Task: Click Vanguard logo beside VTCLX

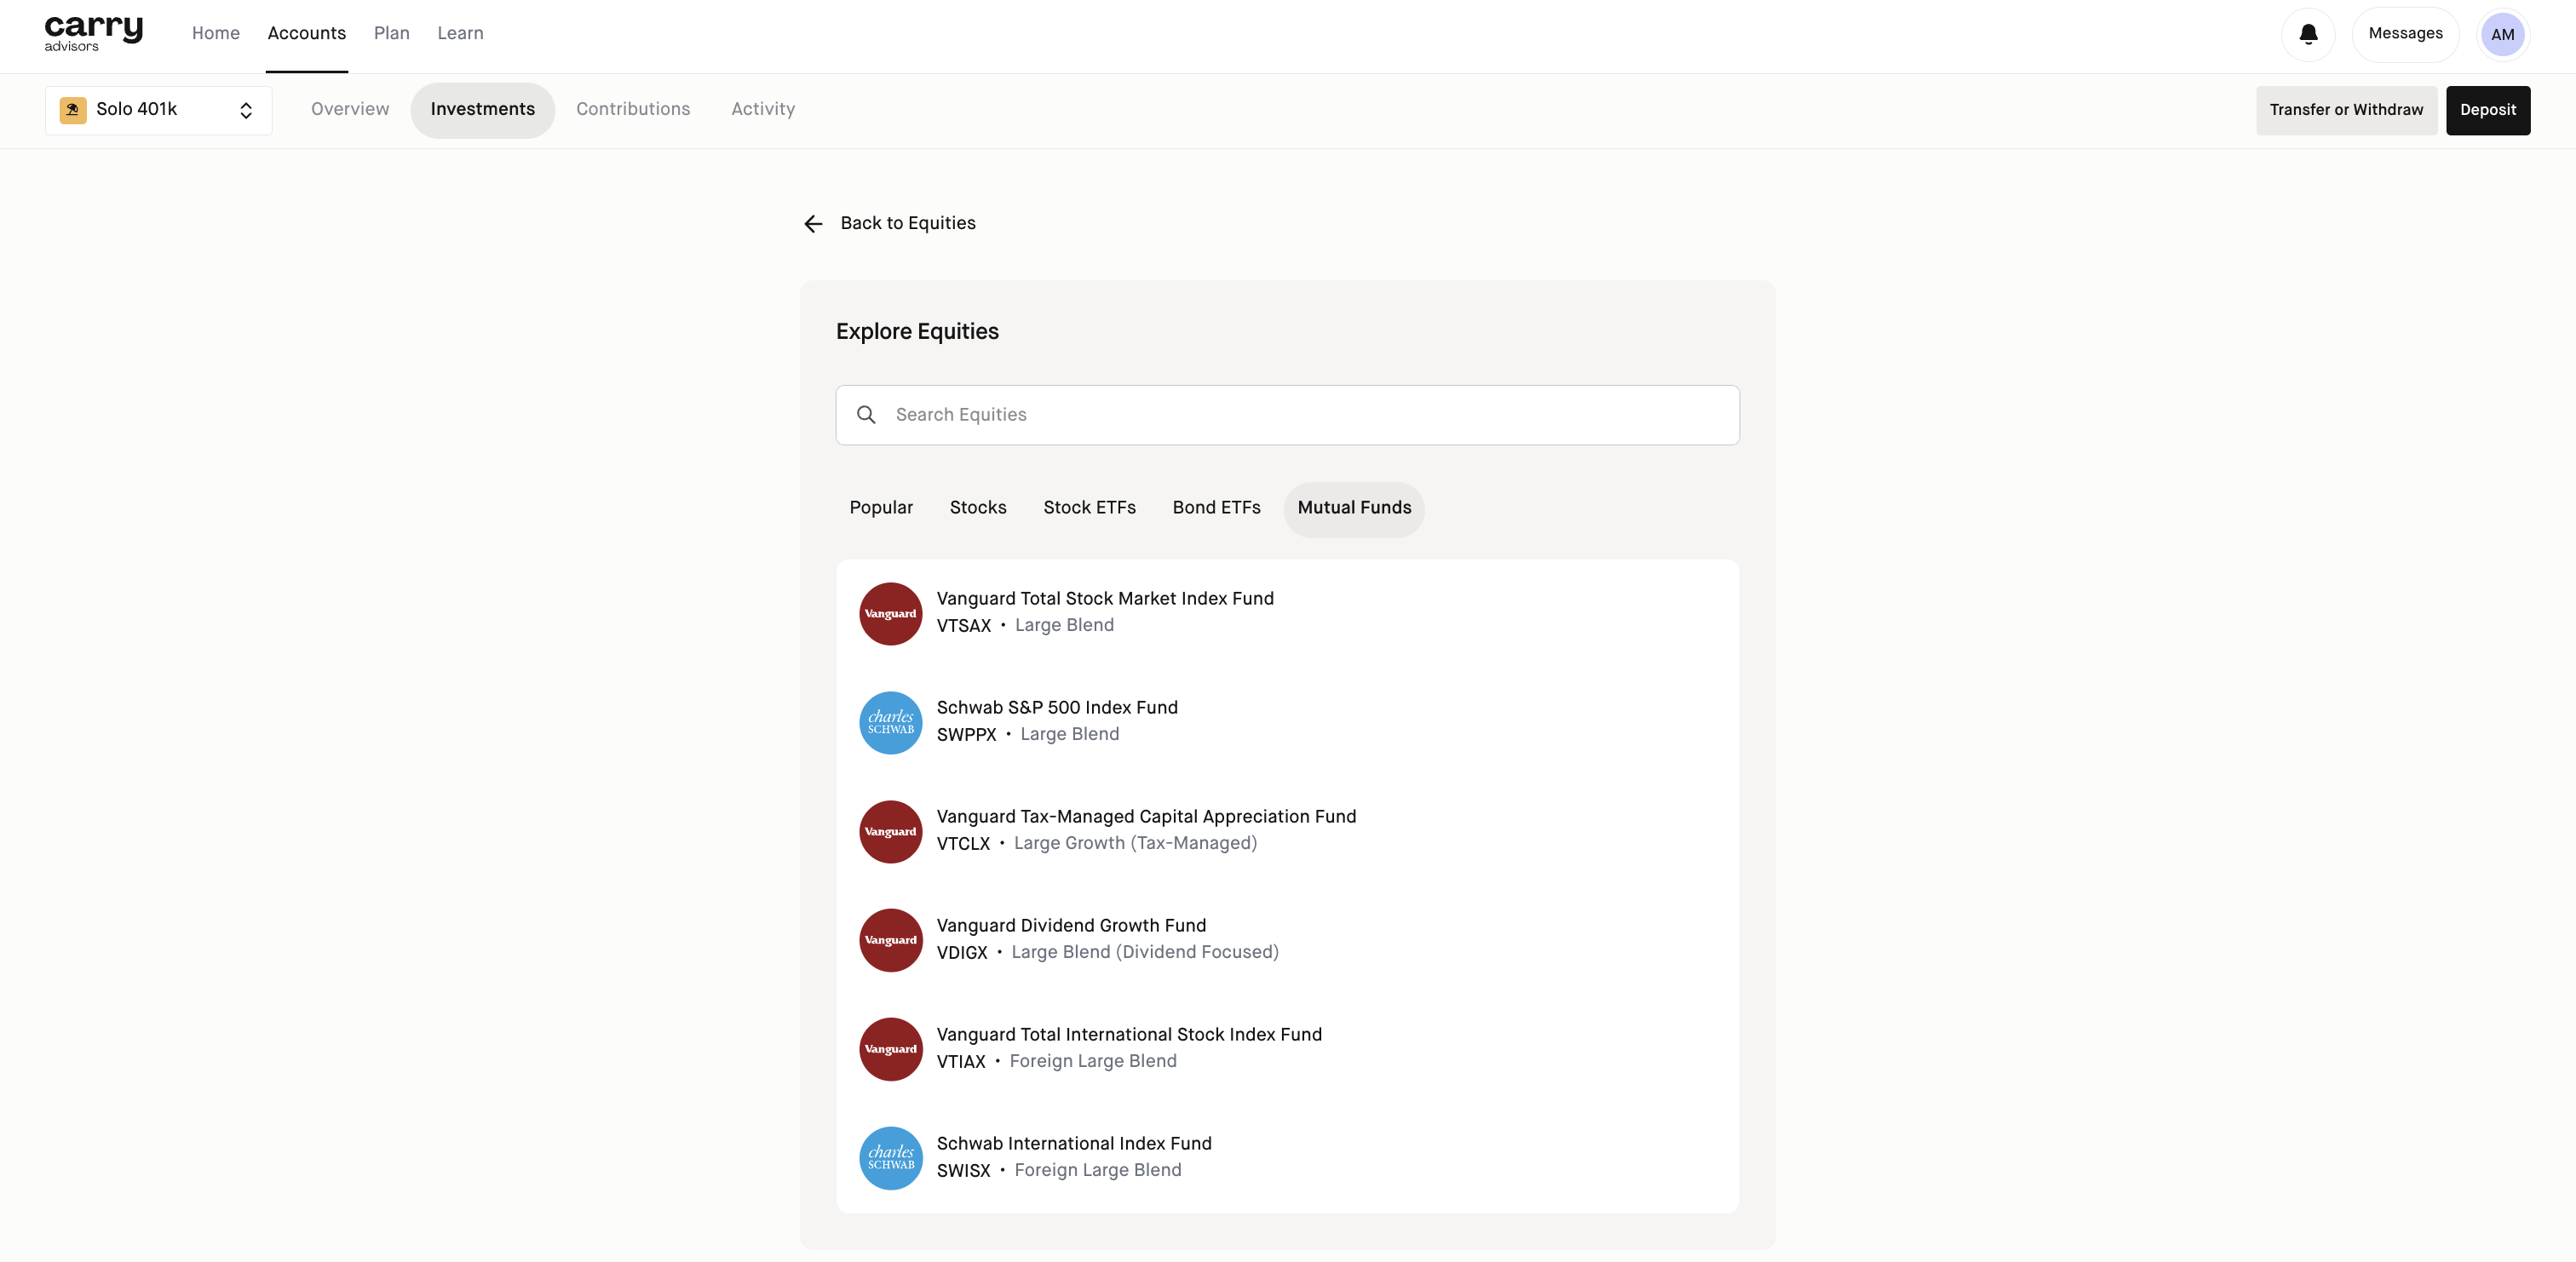Action: 890,831
